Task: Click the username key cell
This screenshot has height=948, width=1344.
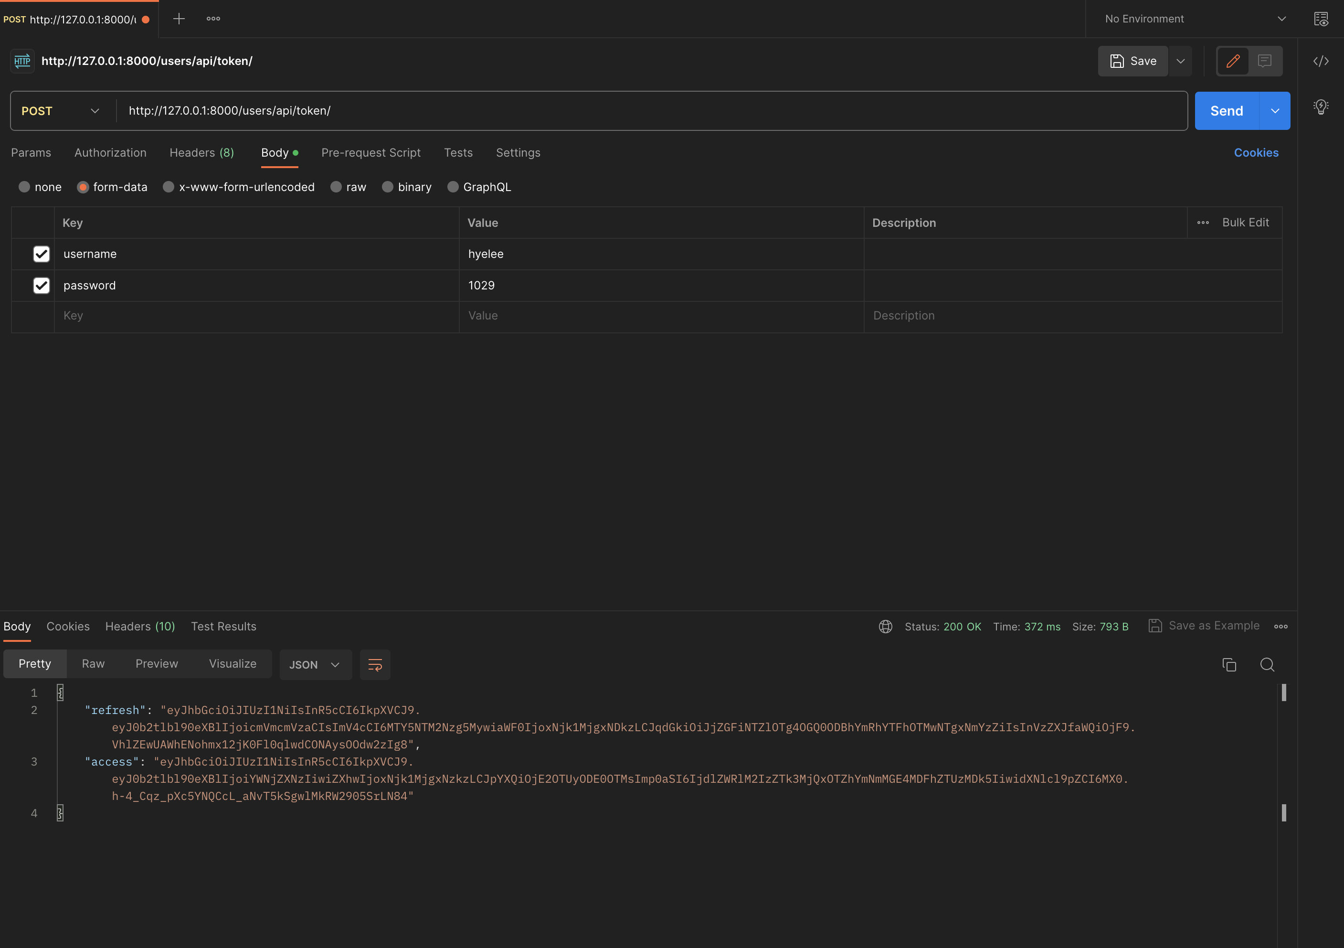Action: click(x=256, y=254)
